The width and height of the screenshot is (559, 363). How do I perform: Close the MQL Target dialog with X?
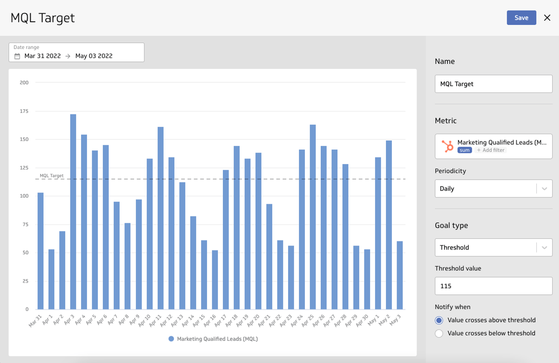click(547, 18)
